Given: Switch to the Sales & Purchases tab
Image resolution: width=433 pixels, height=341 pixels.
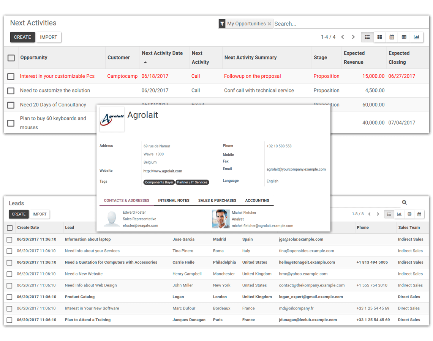Looking at the screenshot, I should (217, 200).
